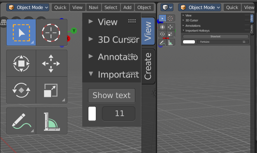Open the View menu in left viewport header
257x153 pixels.
click(x=77, y=7)
